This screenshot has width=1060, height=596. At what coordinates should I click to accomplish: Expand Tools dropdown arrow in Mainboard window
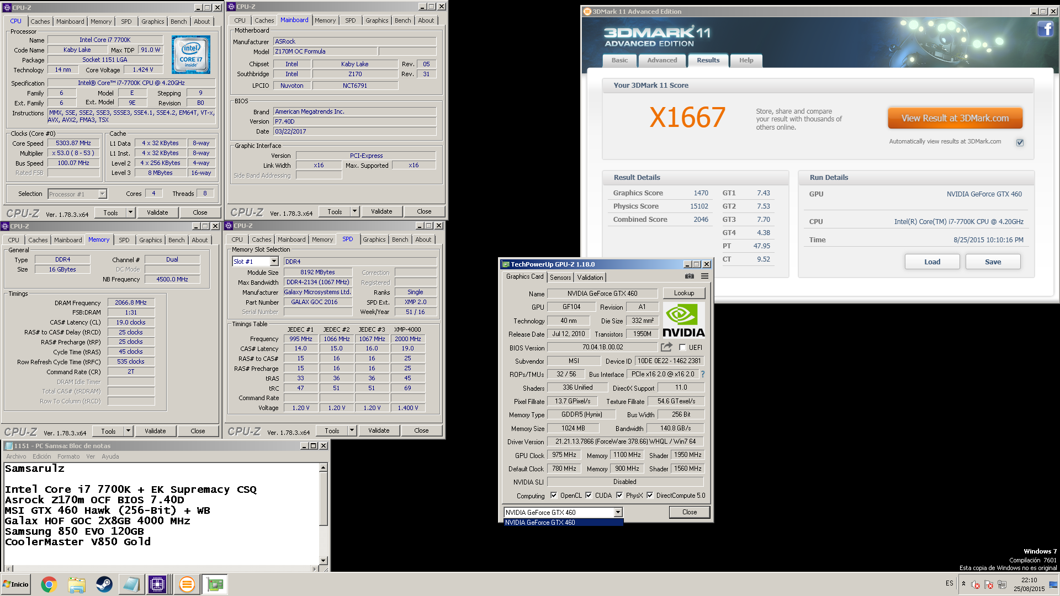(x=355, y=211)
